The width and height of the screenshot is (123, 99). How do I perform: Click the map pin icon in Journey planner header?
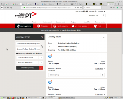click(42, 37)
